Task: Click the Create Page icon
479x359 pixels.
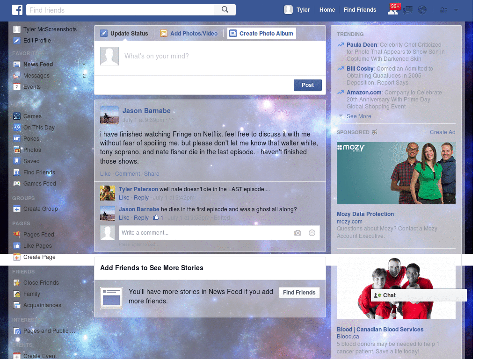Action: point(17,257)
